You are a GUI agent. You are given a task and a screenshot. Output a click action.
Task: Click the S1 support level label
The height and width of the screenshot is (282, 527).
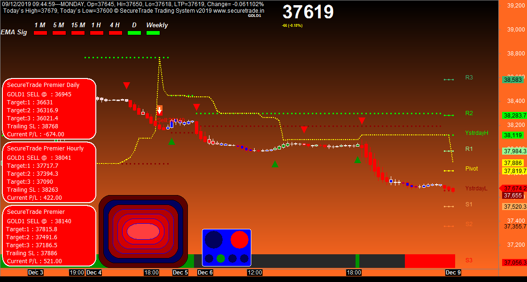pyautogui.click(x=469, y=204)
